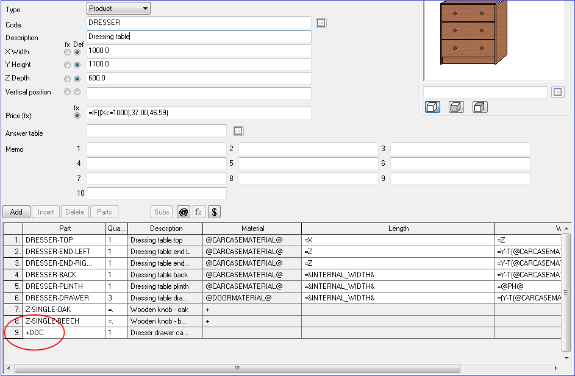Image resolution: width=575 pixels, height=376 pixels.
Task: Click the dollar sign pricing icon
Action: [214, 212]
